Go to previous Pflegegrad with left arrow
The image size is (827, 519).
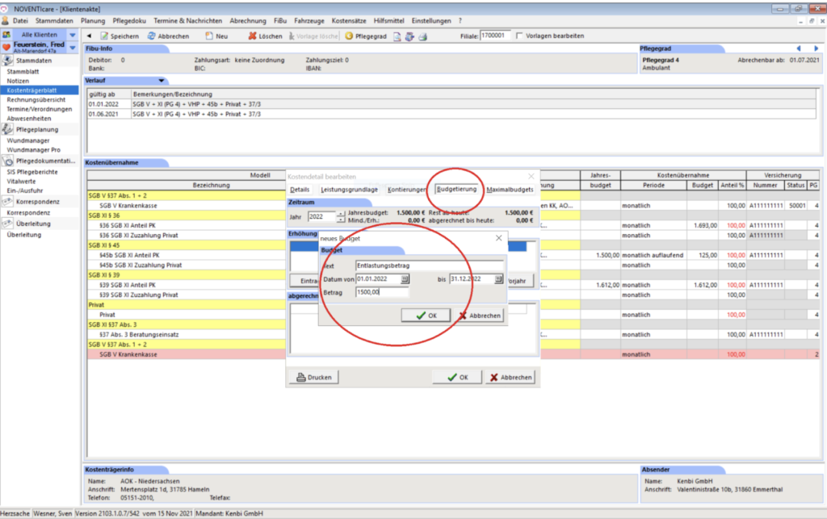[x=799, y=48]
